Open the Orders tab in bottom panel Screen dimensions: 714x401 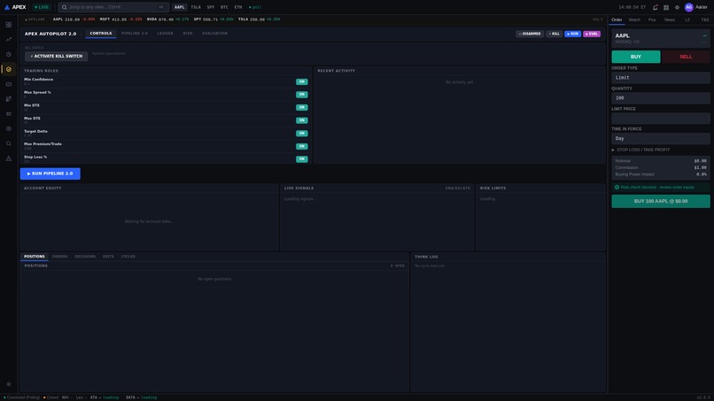pos(59,257)
